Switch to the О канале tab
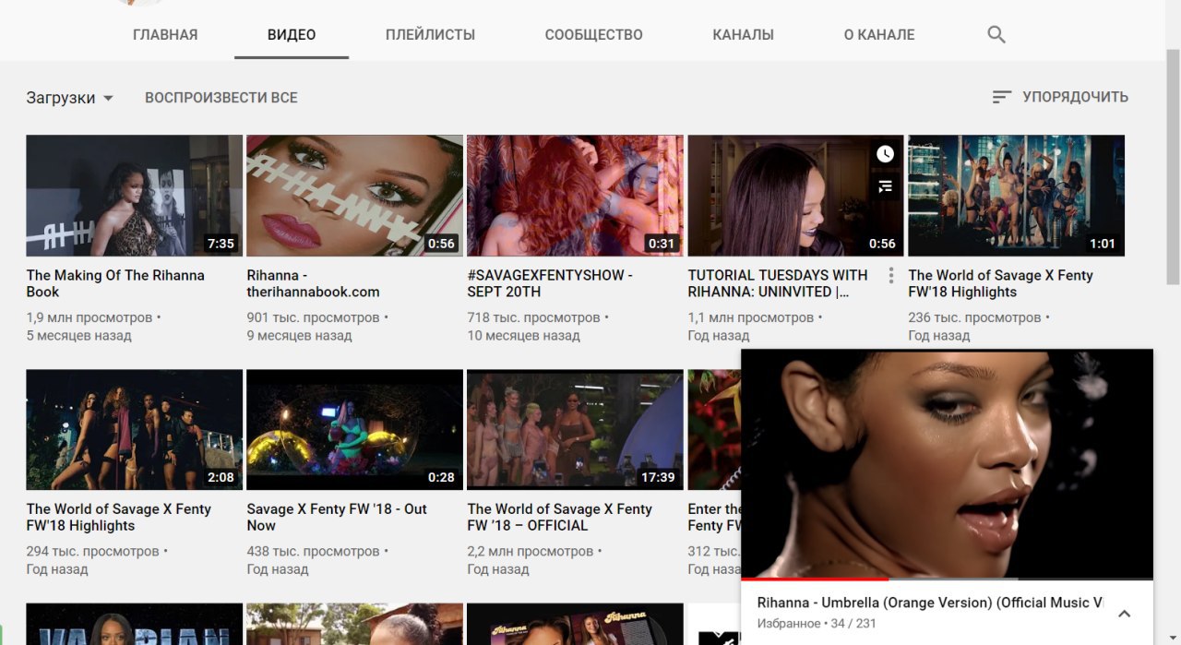Screen dimensions: 1181x645 [879, 35]
